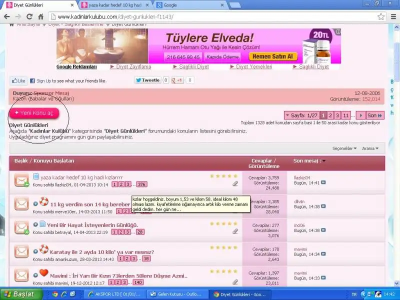Switch to 'yaza kadar hedef 10 kg' tab
This screenshot has height=300, width=400.
point(115,5)
